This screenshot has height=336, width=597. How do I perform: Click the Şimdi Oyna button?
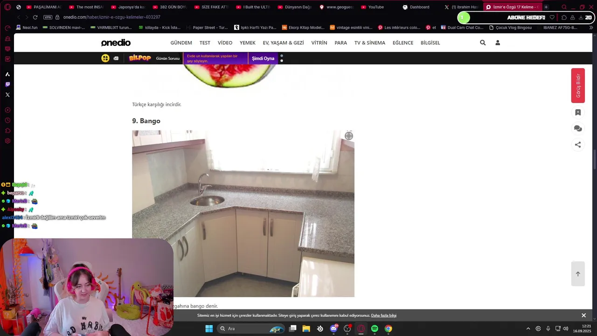coord(263,58)
